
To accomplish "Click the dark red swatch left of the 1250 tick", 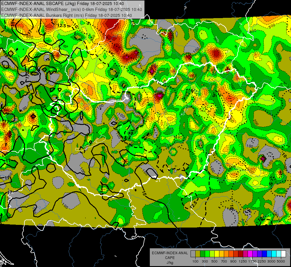I will pyautogui.click(x=240, y=254).
